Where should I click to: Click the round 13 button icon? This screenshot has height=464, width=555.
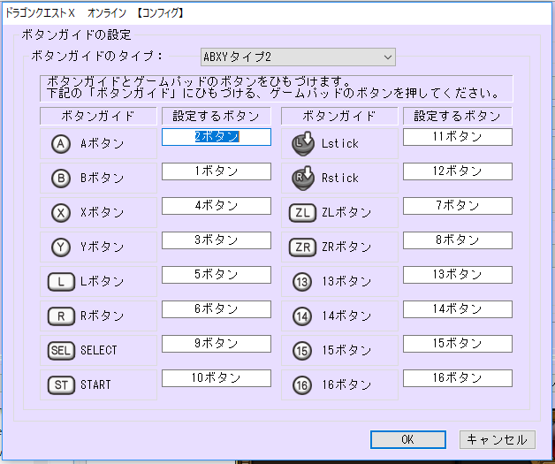coord(302,282)
